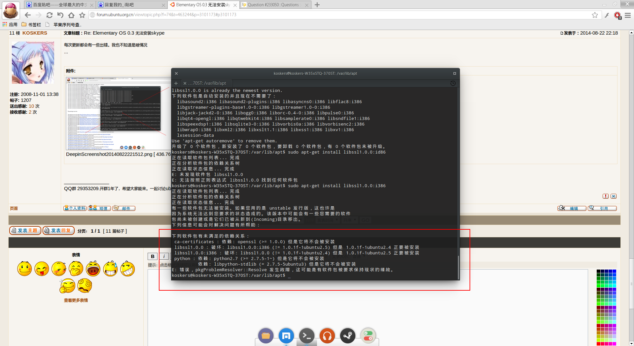Open 查看更多表情 more emoticons link
This screenshot has height=346, width=634.
(76, 301)
